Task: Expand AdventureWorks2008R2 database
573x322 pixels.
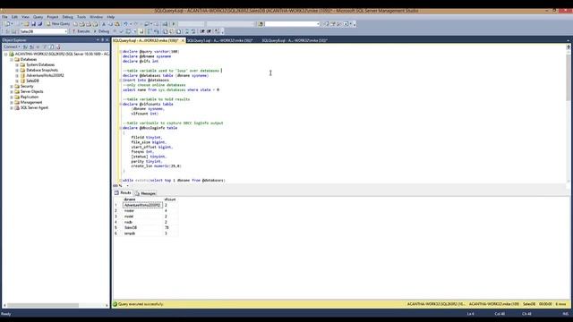Action: [17, 75]
